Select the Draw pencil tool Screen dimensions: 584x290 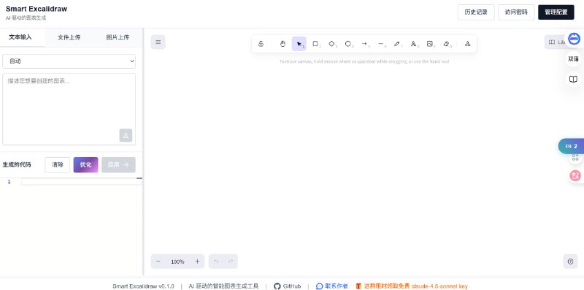[x=397, y=44]
